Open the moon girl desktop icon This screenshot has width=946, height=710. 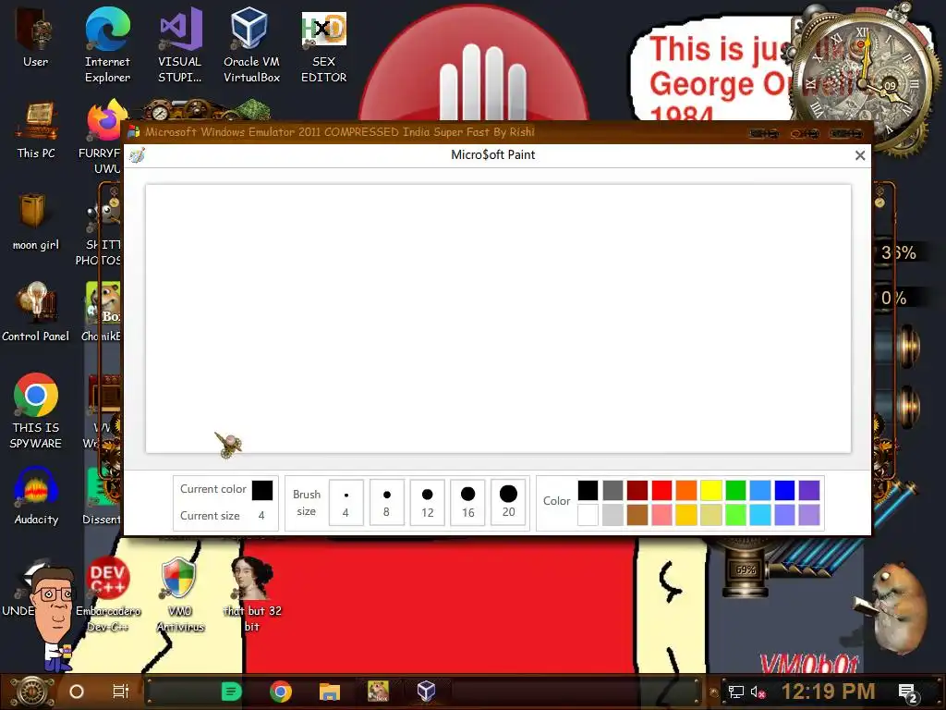[36, 222]
